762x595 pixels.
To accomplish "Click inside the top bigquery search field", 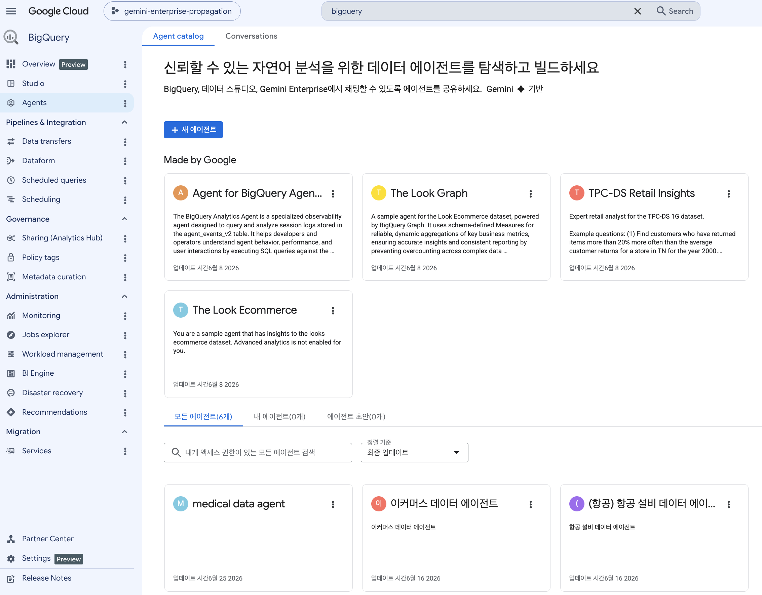I will 478,11.
